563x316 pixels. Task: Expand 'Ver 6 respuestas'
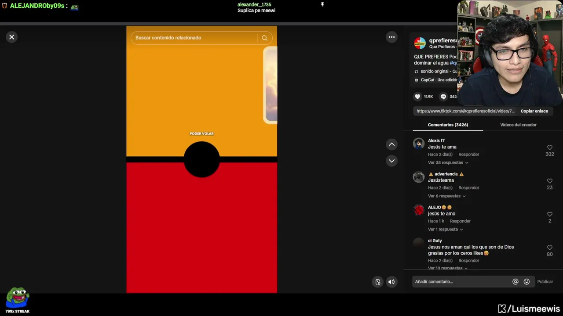point(446,196)
